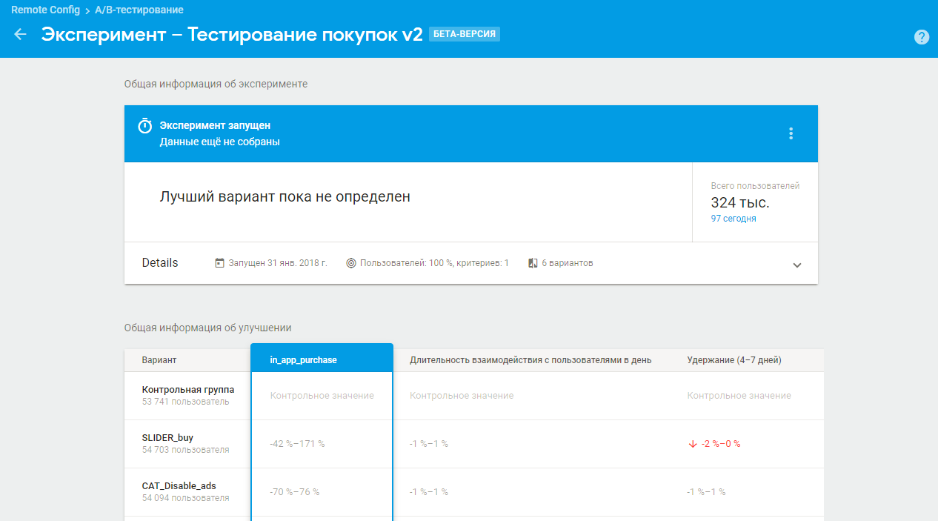Click the 'Details' label in the experiment card

(x=159, y=262)
